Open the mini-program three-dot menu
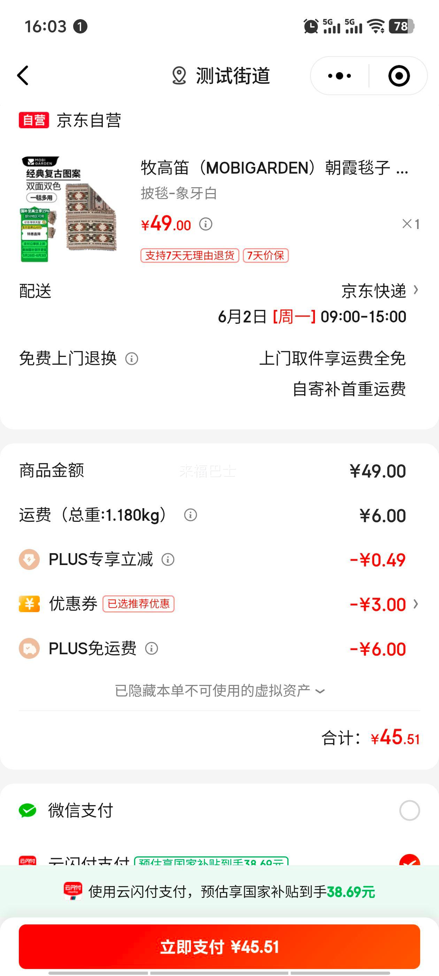Viewport: 439px width, 976px height. (339, 76)
